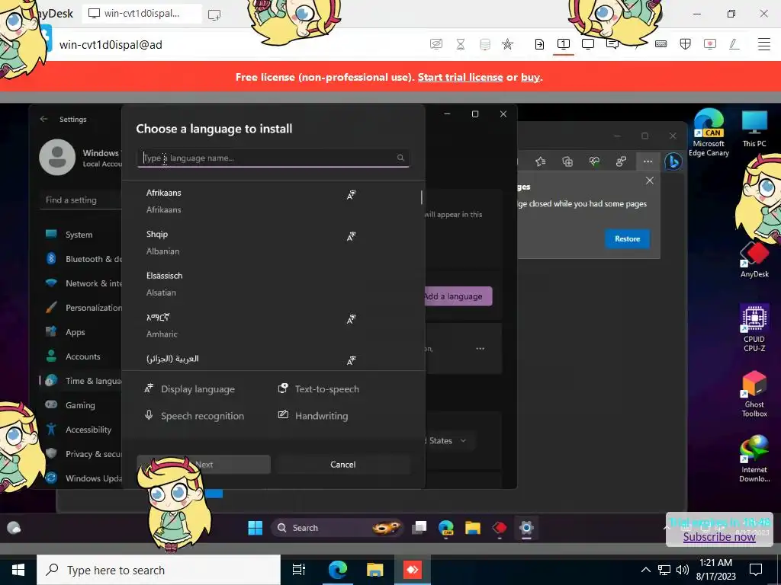Click the Add a language button
781x585 pixels.
[458, 296]
